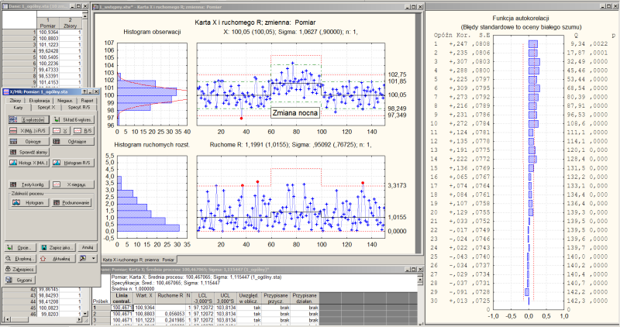620x327 pixels.
Task: Open the Opcje menu button
Action: coord(20,246)
